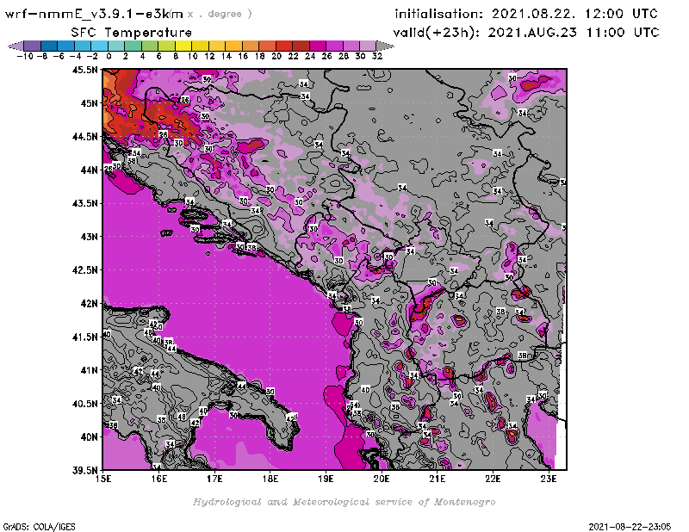Click the purple legend swatch between -10 and -8

[33, 46]
